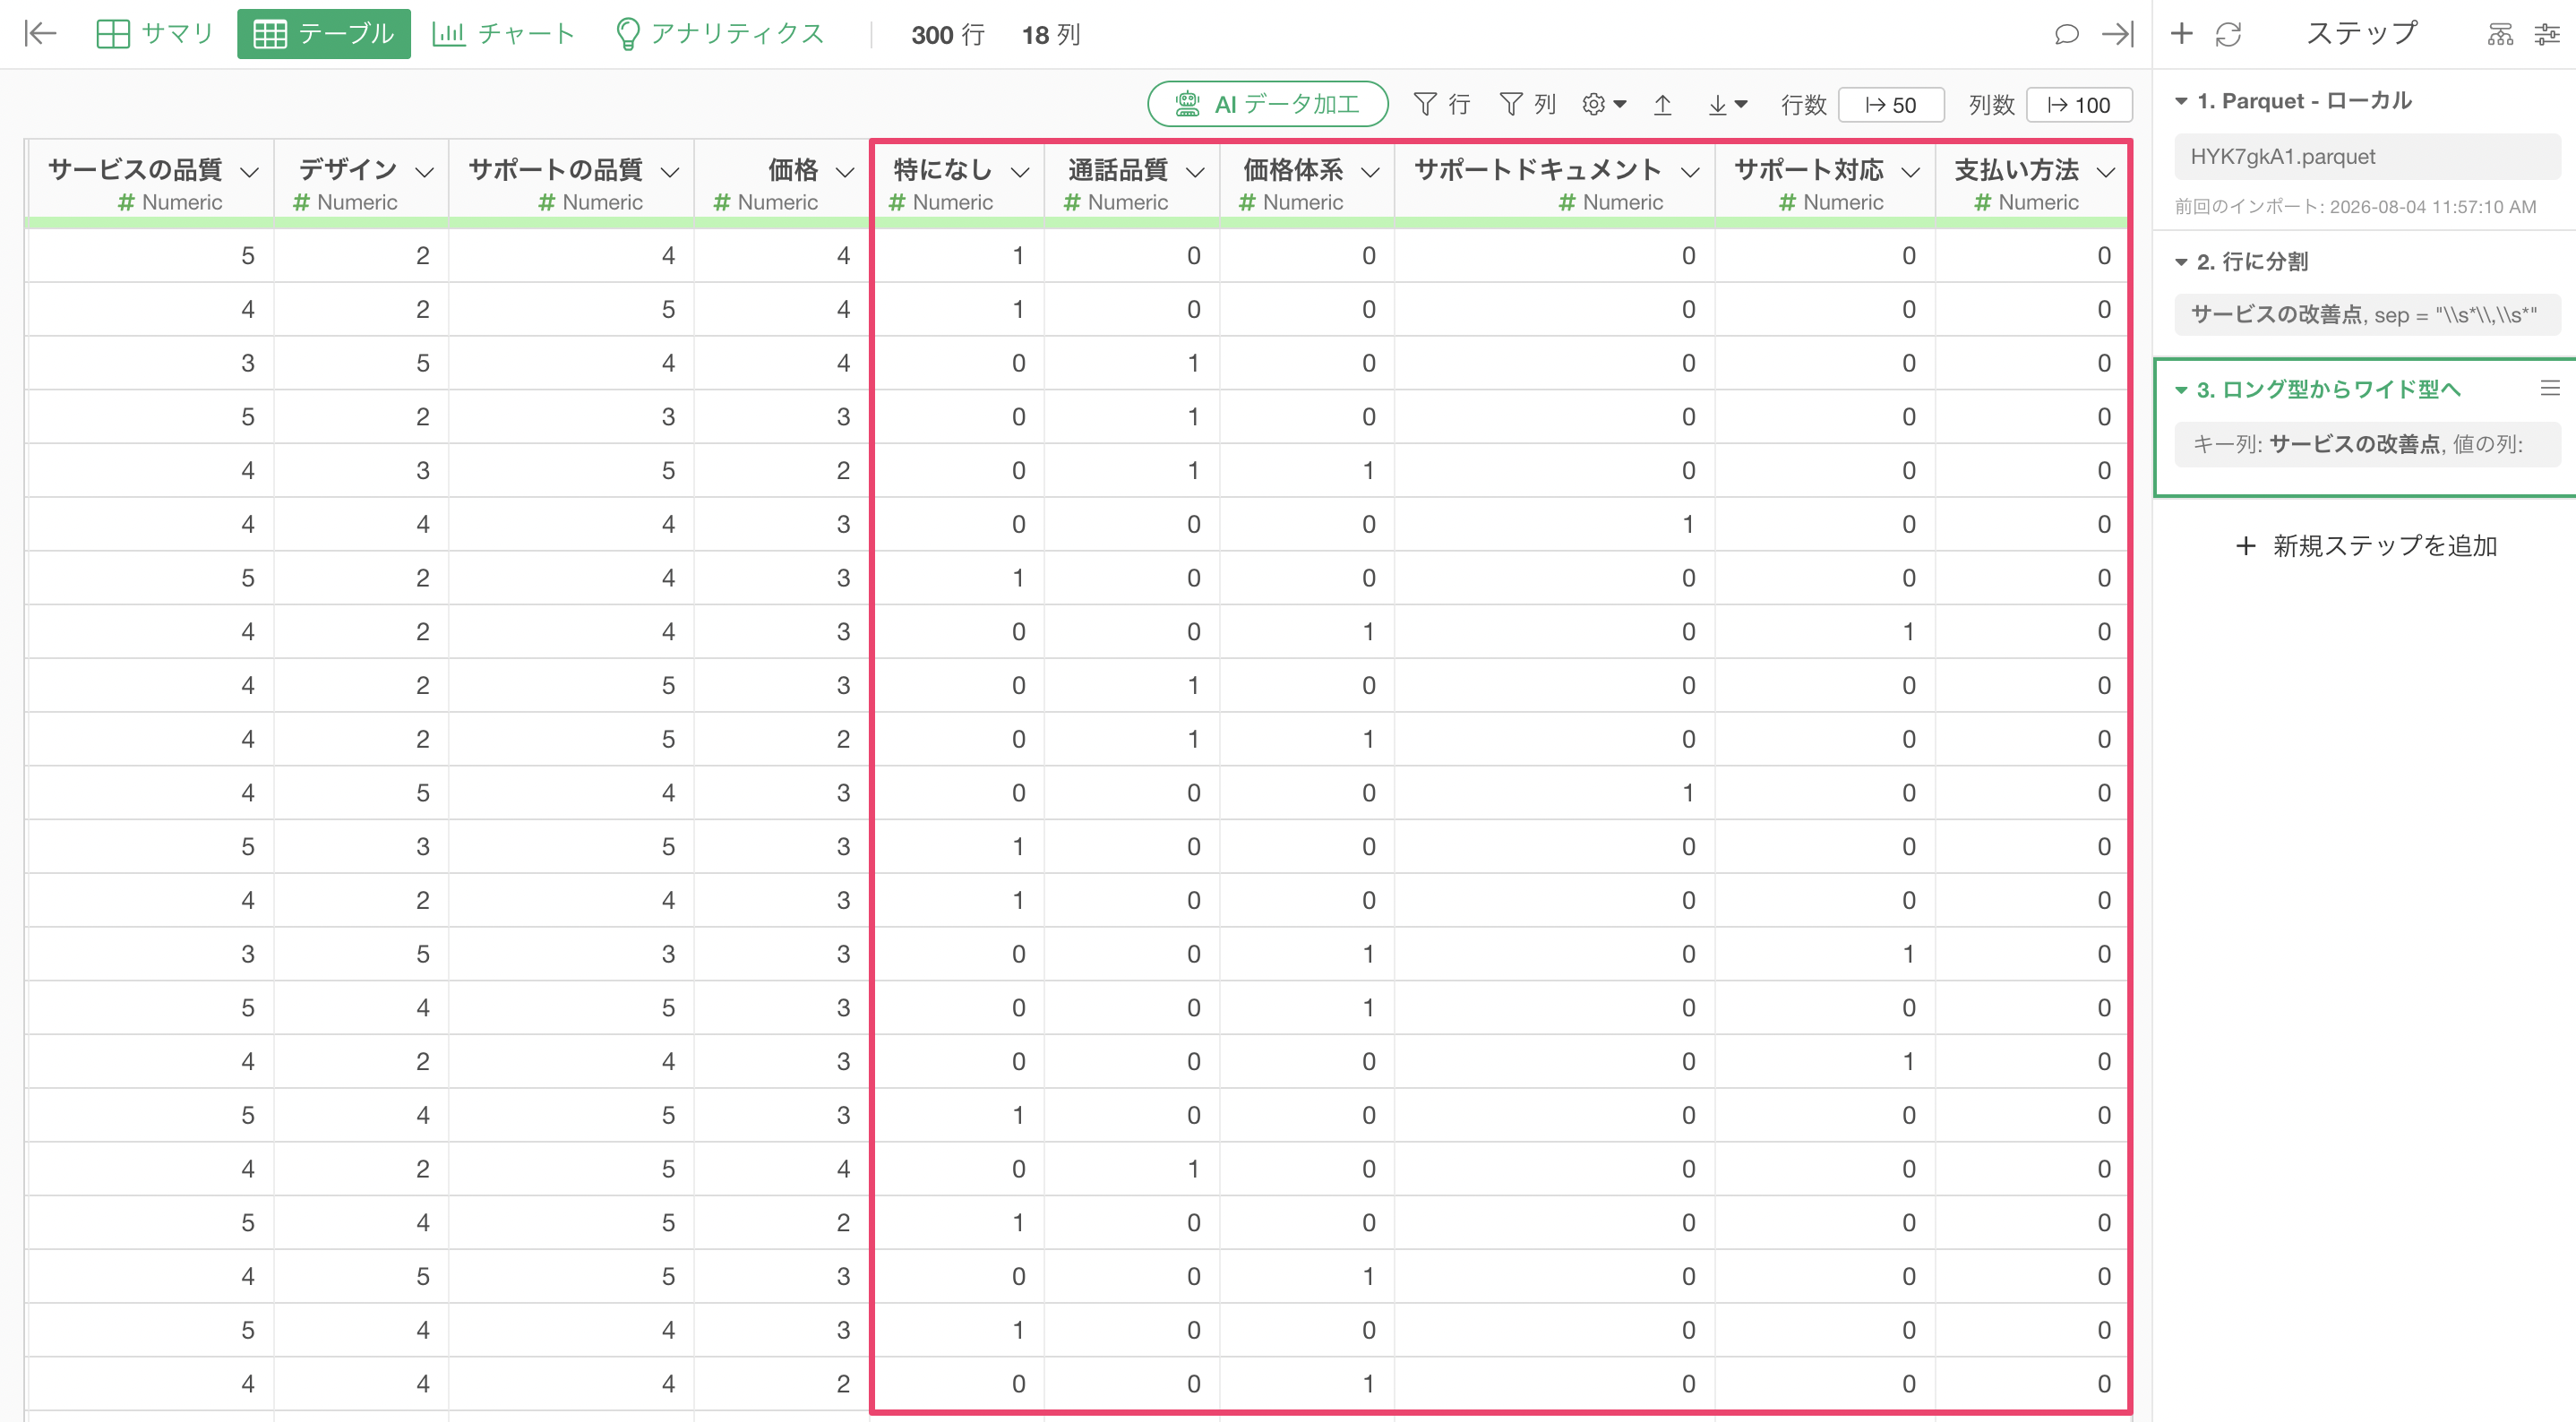Screen dimensions: 2576x1422
Task: Click the Numeric type icon under デザイン
Action: 301,203
